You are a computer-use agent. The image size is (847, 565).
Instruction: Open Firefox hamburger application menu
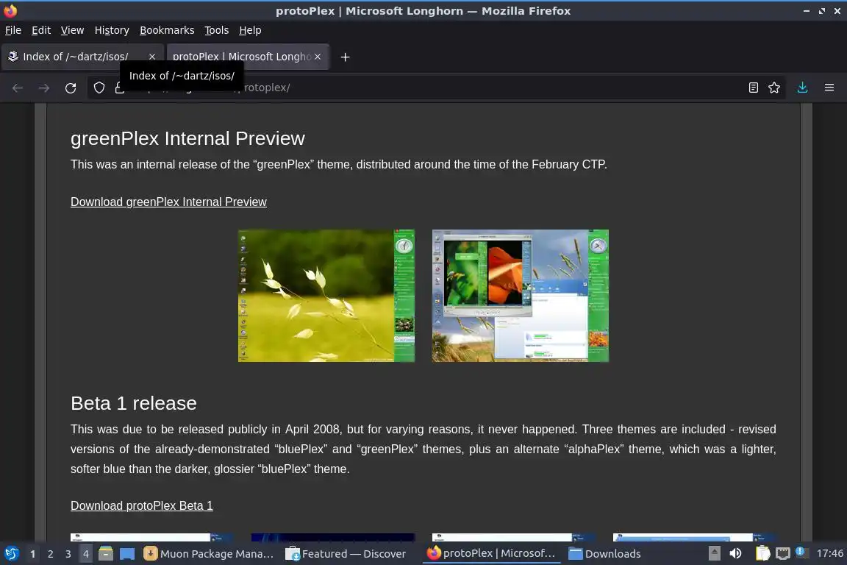[x=829, y=88]
